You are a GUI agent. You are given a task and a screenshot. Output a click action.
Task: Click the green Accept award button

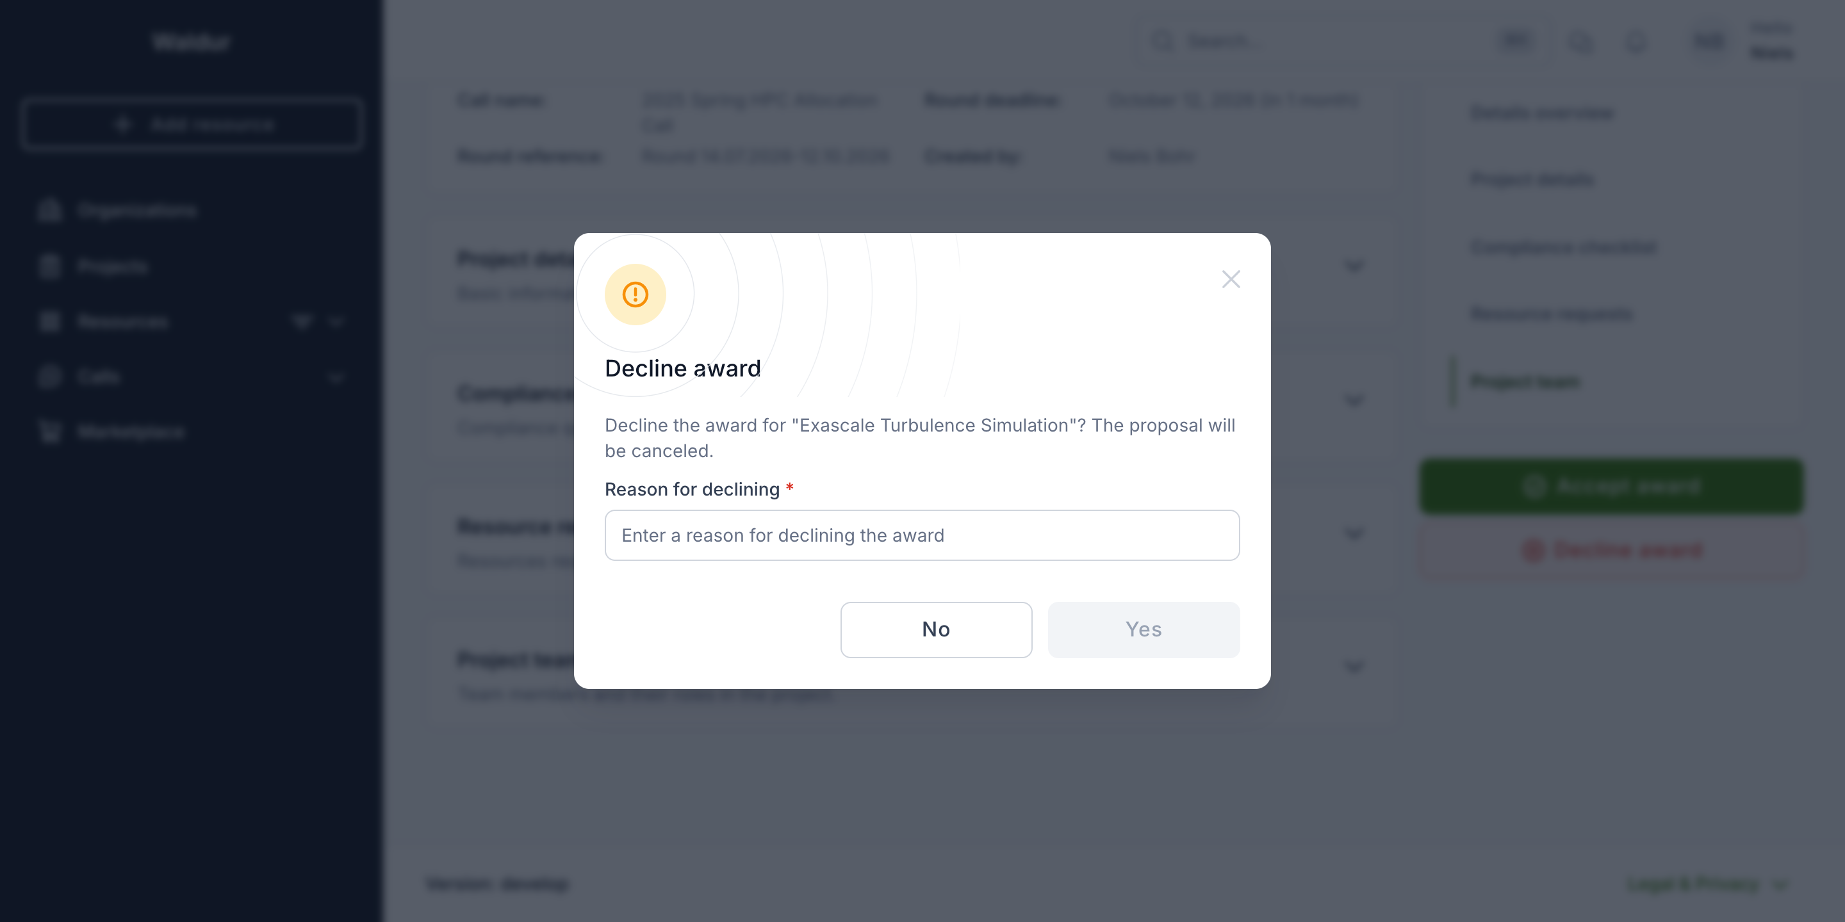tap(1611, 486)
